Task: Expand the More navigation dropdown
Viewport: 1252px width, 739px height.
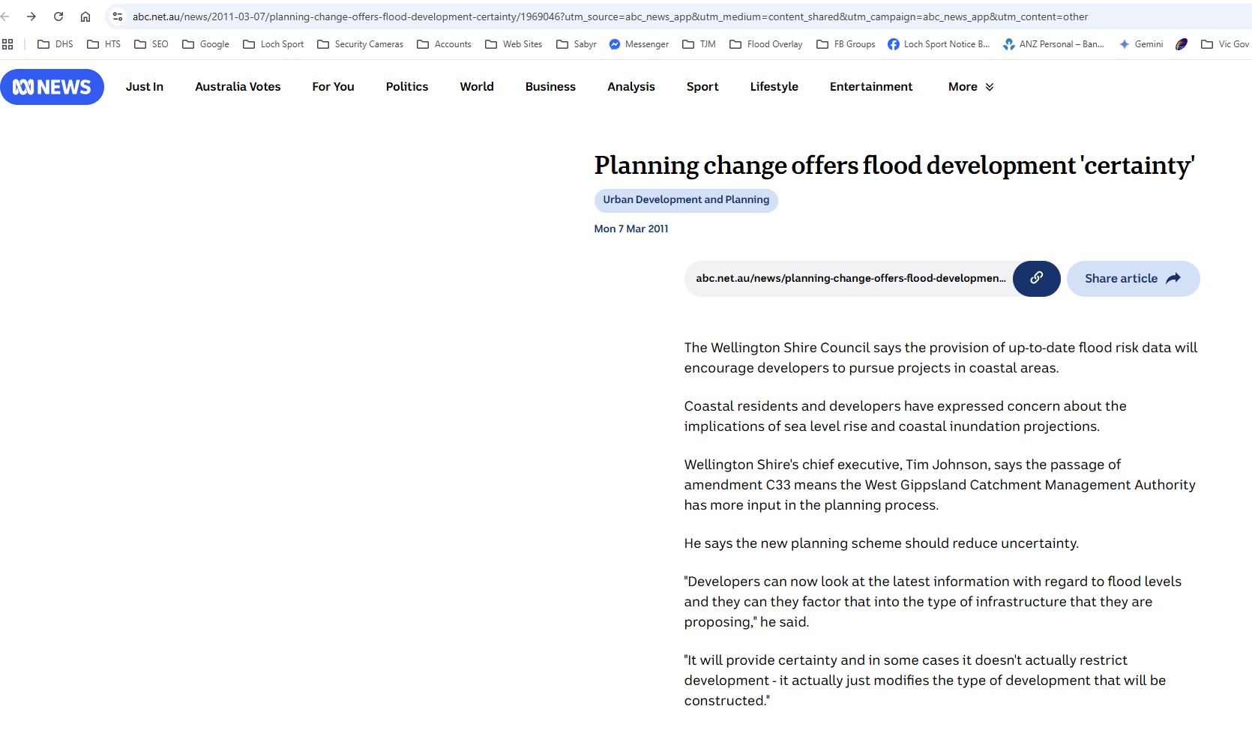Action: pyautogui.click(x=971, y=87)
